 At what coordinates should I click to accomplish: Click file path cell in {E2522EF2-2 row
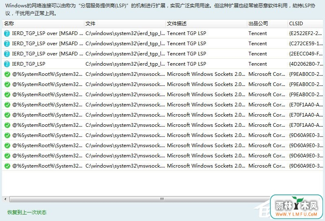click(125, 33)
